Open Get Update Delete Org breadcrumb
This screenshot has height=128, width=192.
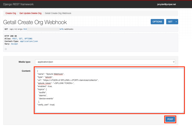point(30,13)
